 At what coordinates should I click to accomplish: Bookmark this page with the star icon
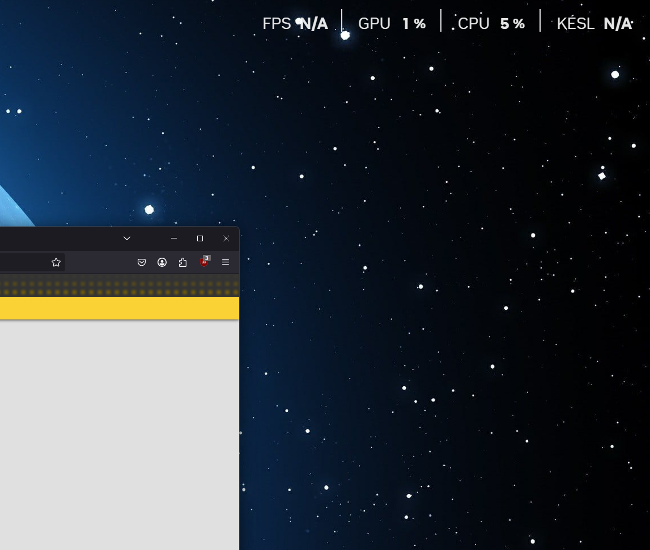click(56, 262)
